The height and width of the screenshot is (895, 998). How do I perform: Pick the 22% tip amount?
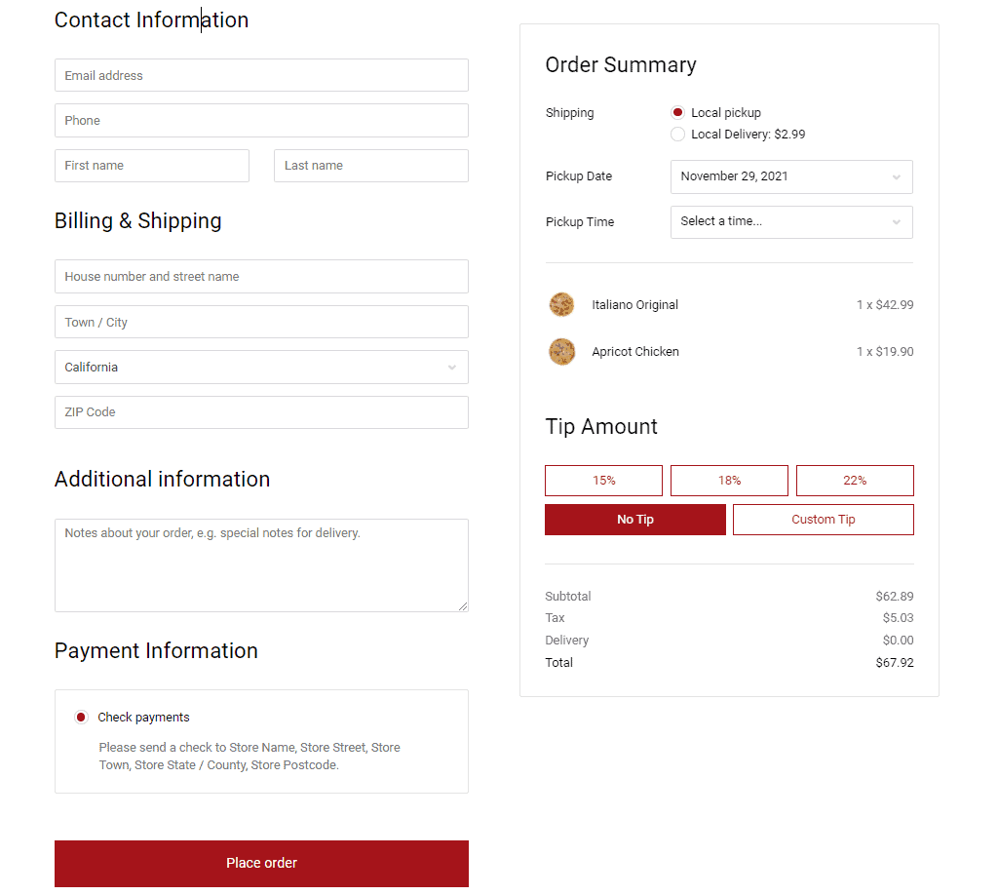tap(855, 481)
